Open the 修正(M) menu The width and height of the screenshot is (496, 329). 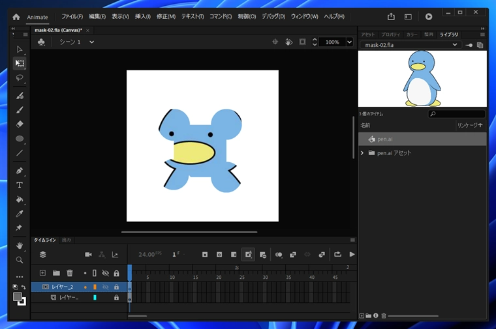point(166,16)
